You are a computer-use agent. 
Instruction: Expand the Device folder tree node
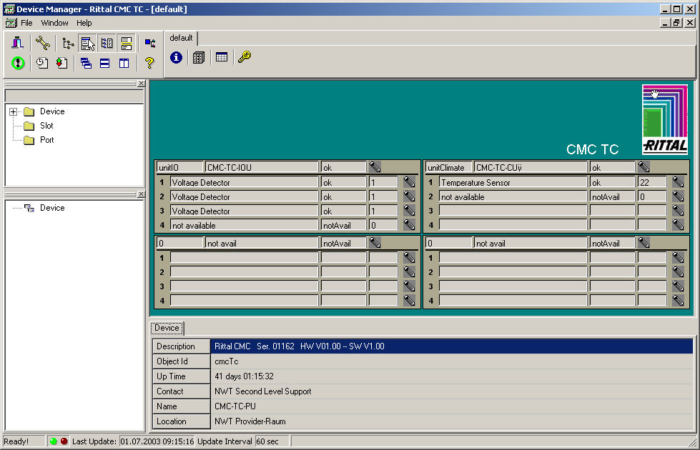(13, 111)
